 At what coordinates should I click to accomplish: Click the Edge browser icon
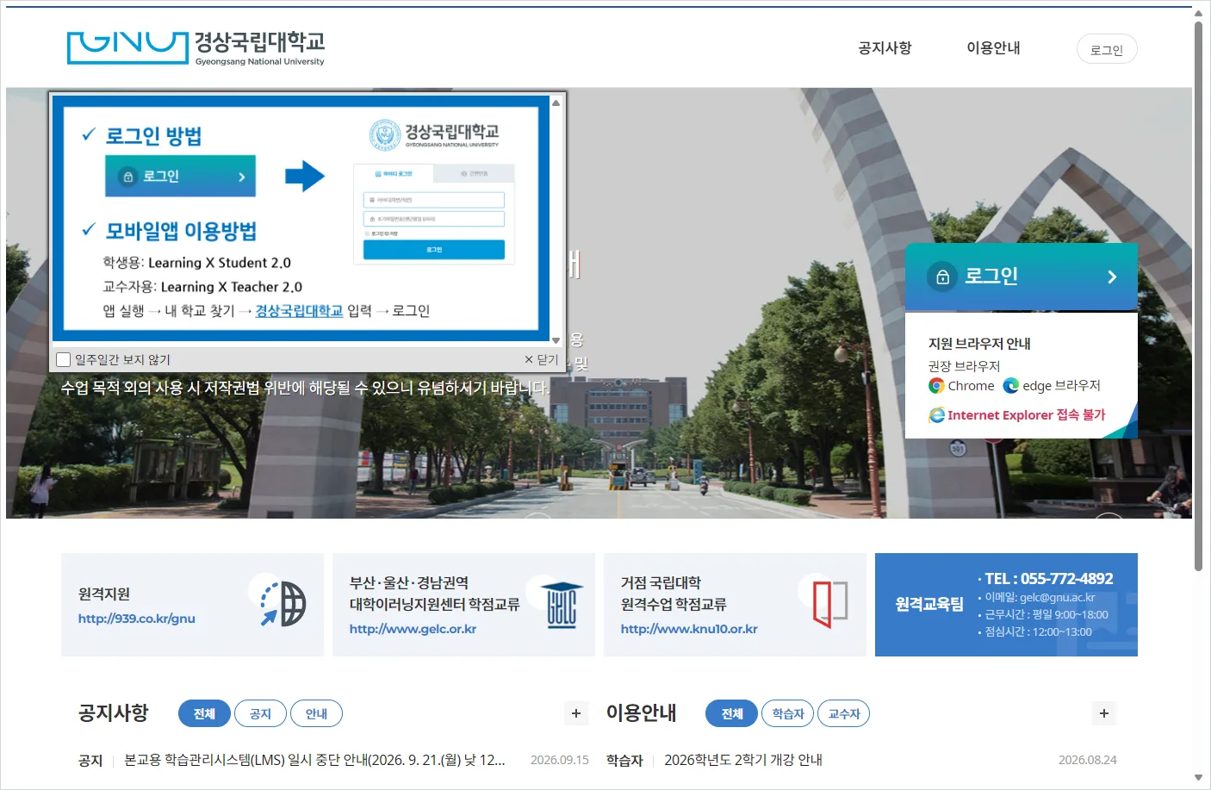tap(1011, 386)
